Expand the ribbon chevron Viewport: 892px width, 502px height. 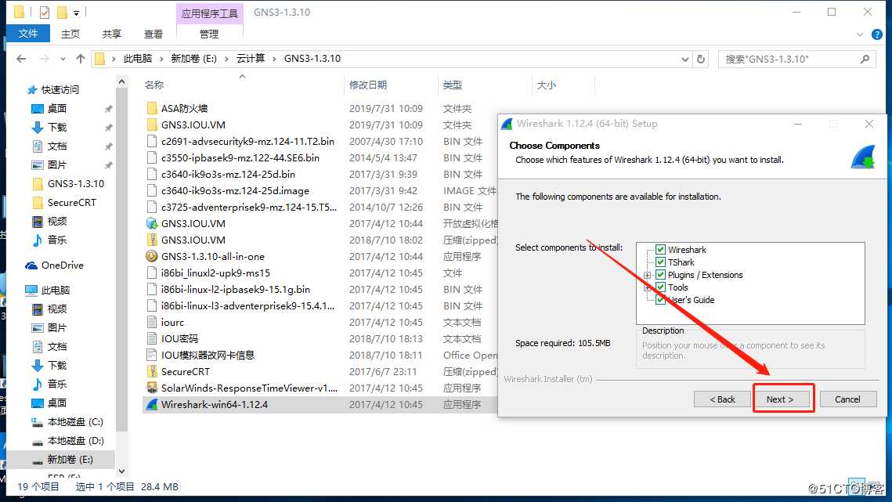pyautogui.click(x=860, y=34)
